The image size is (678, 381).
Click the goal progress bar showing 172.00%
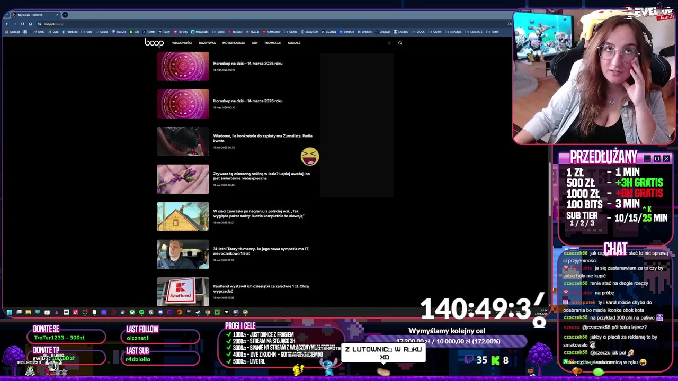(447, 341)
